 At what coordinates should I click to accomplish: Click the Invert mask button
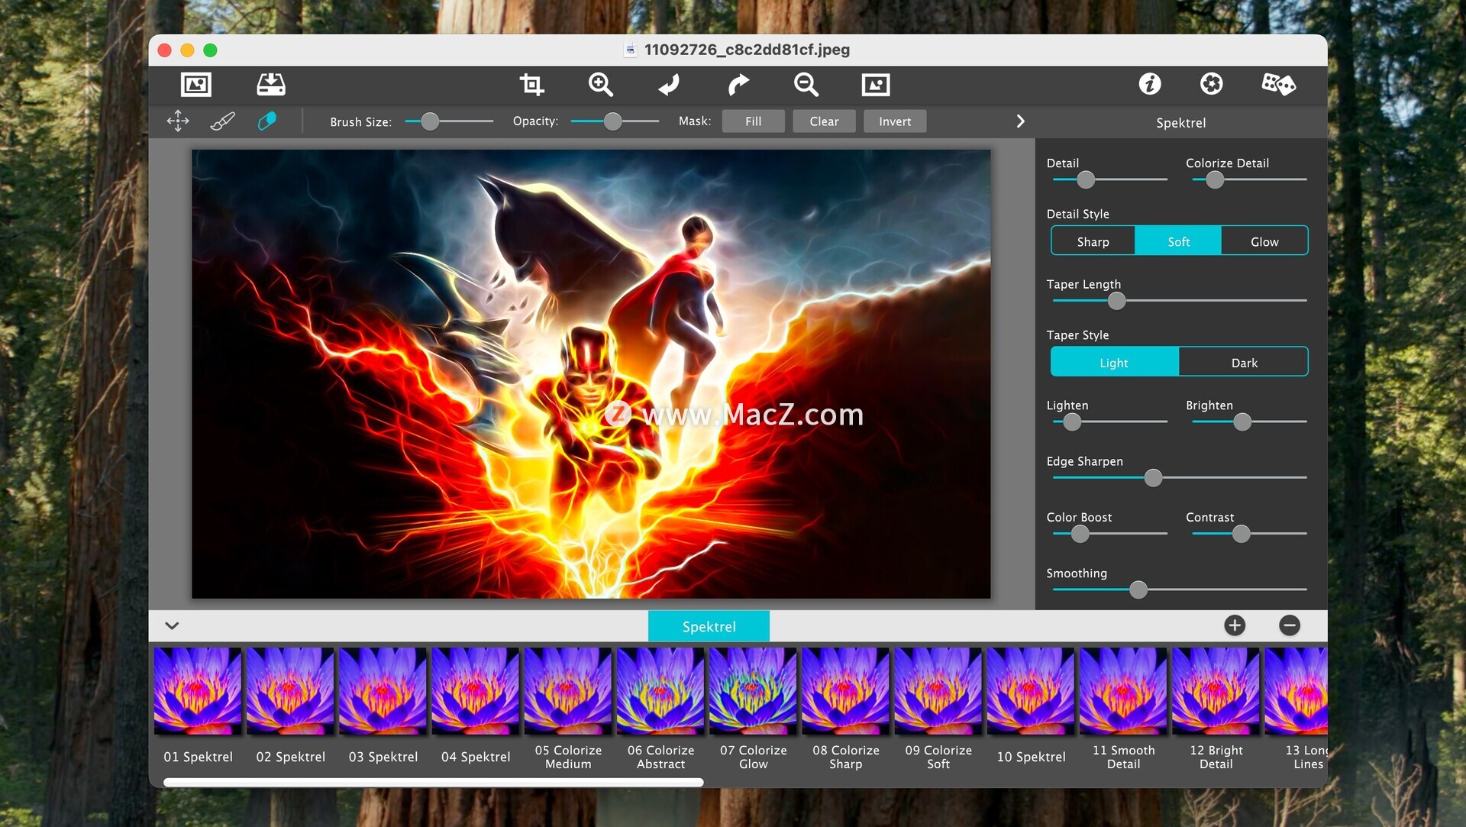click(x=895, y=121)
